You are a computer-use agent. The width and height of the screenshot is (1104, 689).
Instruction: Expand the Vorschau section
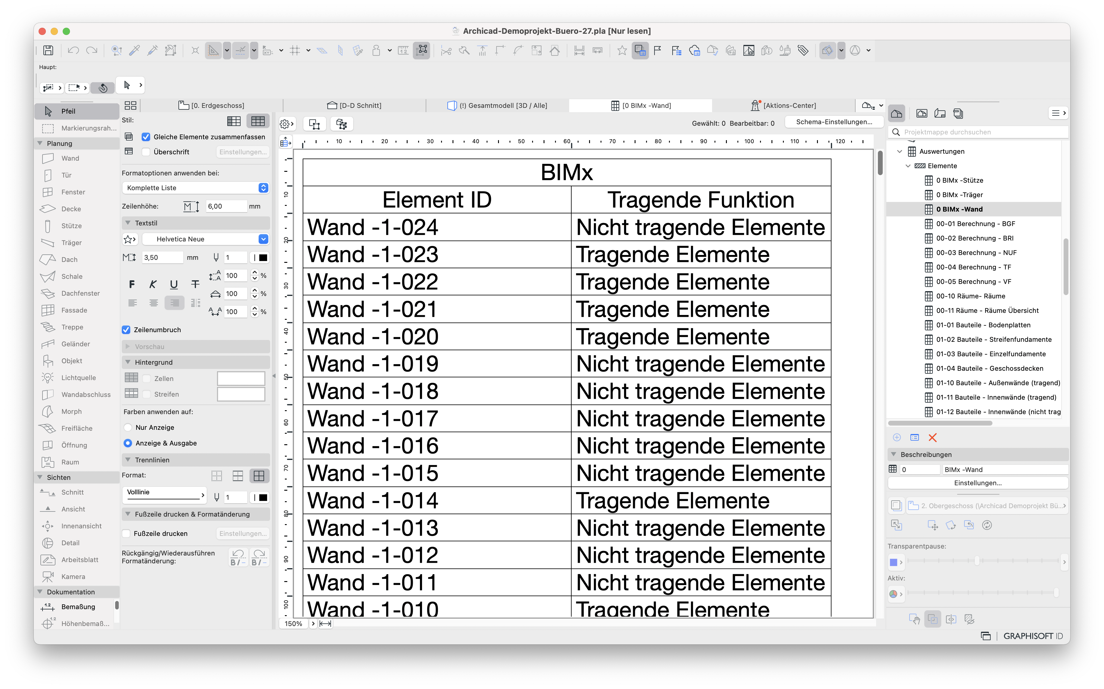coord(128,346)
